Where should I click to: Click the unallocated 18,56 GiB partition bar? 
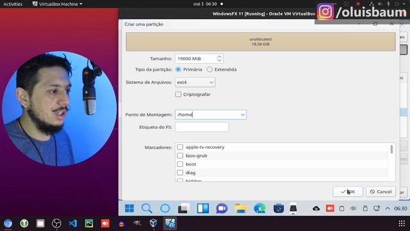pyautogui.click(x=261, y=42)
